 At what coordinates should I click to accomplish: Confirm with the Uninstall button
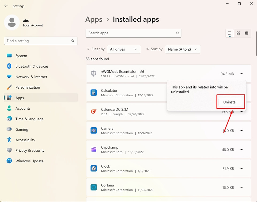tap(230, 102)
